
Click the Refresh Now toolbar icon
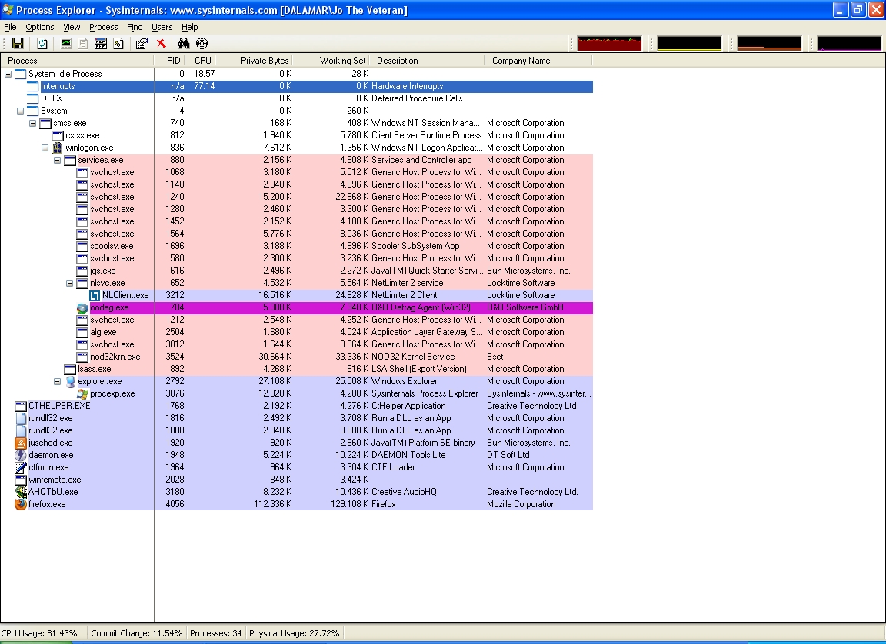42,44
